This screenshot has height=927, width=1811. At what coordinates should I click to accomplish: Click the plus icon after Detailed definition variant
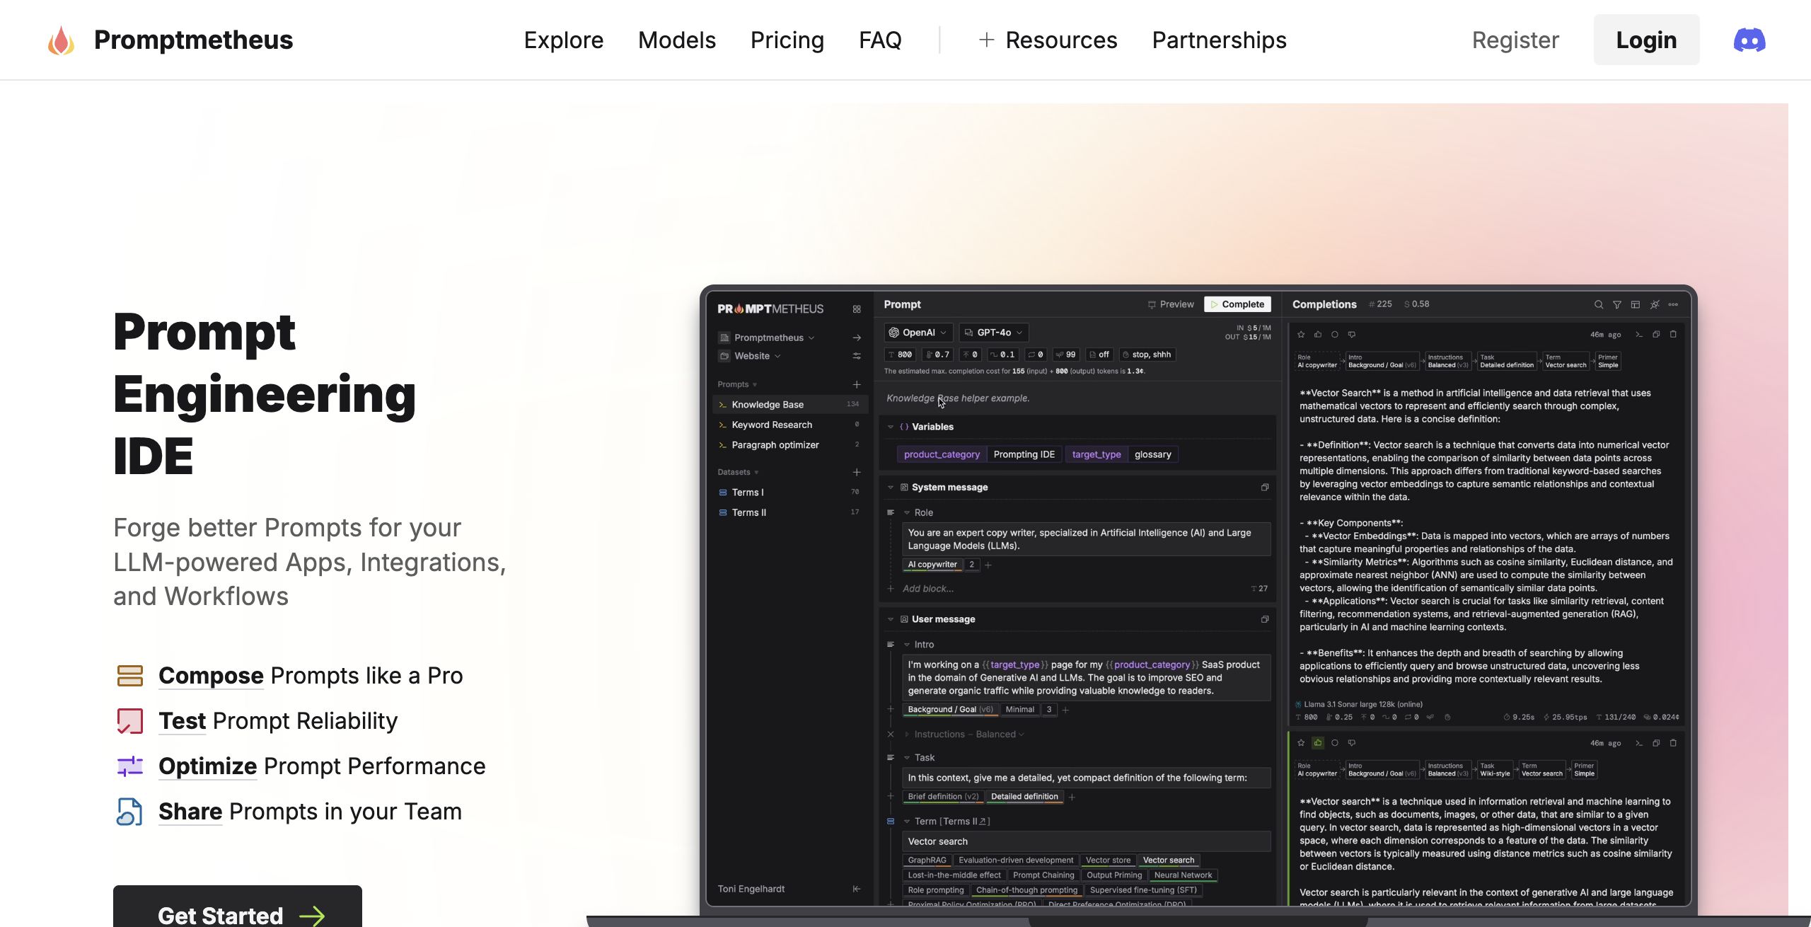coord(1072,797)
